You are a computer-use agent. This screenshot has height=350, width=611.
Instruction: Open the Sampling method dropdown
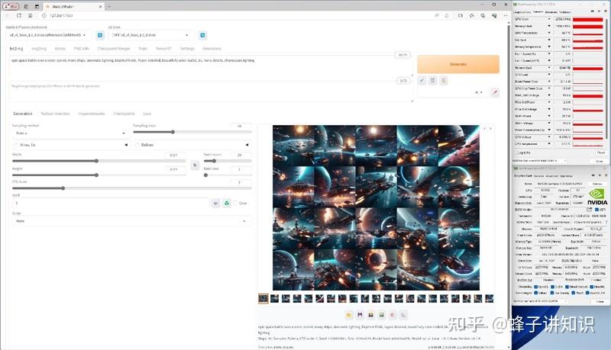tap(70, 133)
